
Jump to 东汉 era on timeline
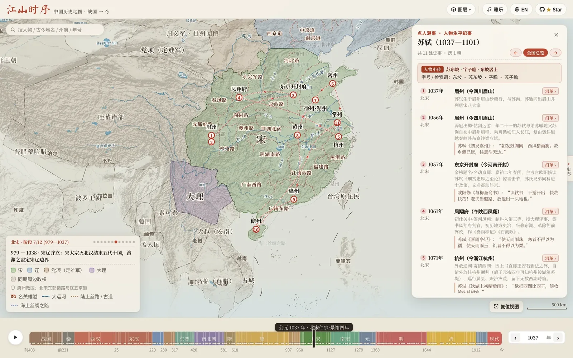pos(134,339)
